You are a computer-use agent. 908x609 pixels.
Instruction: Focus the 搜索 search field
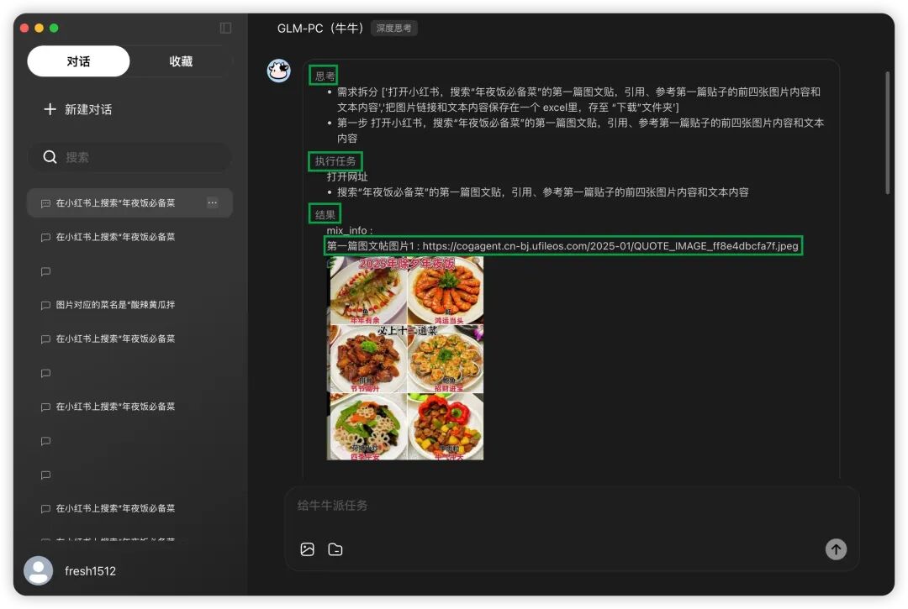pos(129,157)
